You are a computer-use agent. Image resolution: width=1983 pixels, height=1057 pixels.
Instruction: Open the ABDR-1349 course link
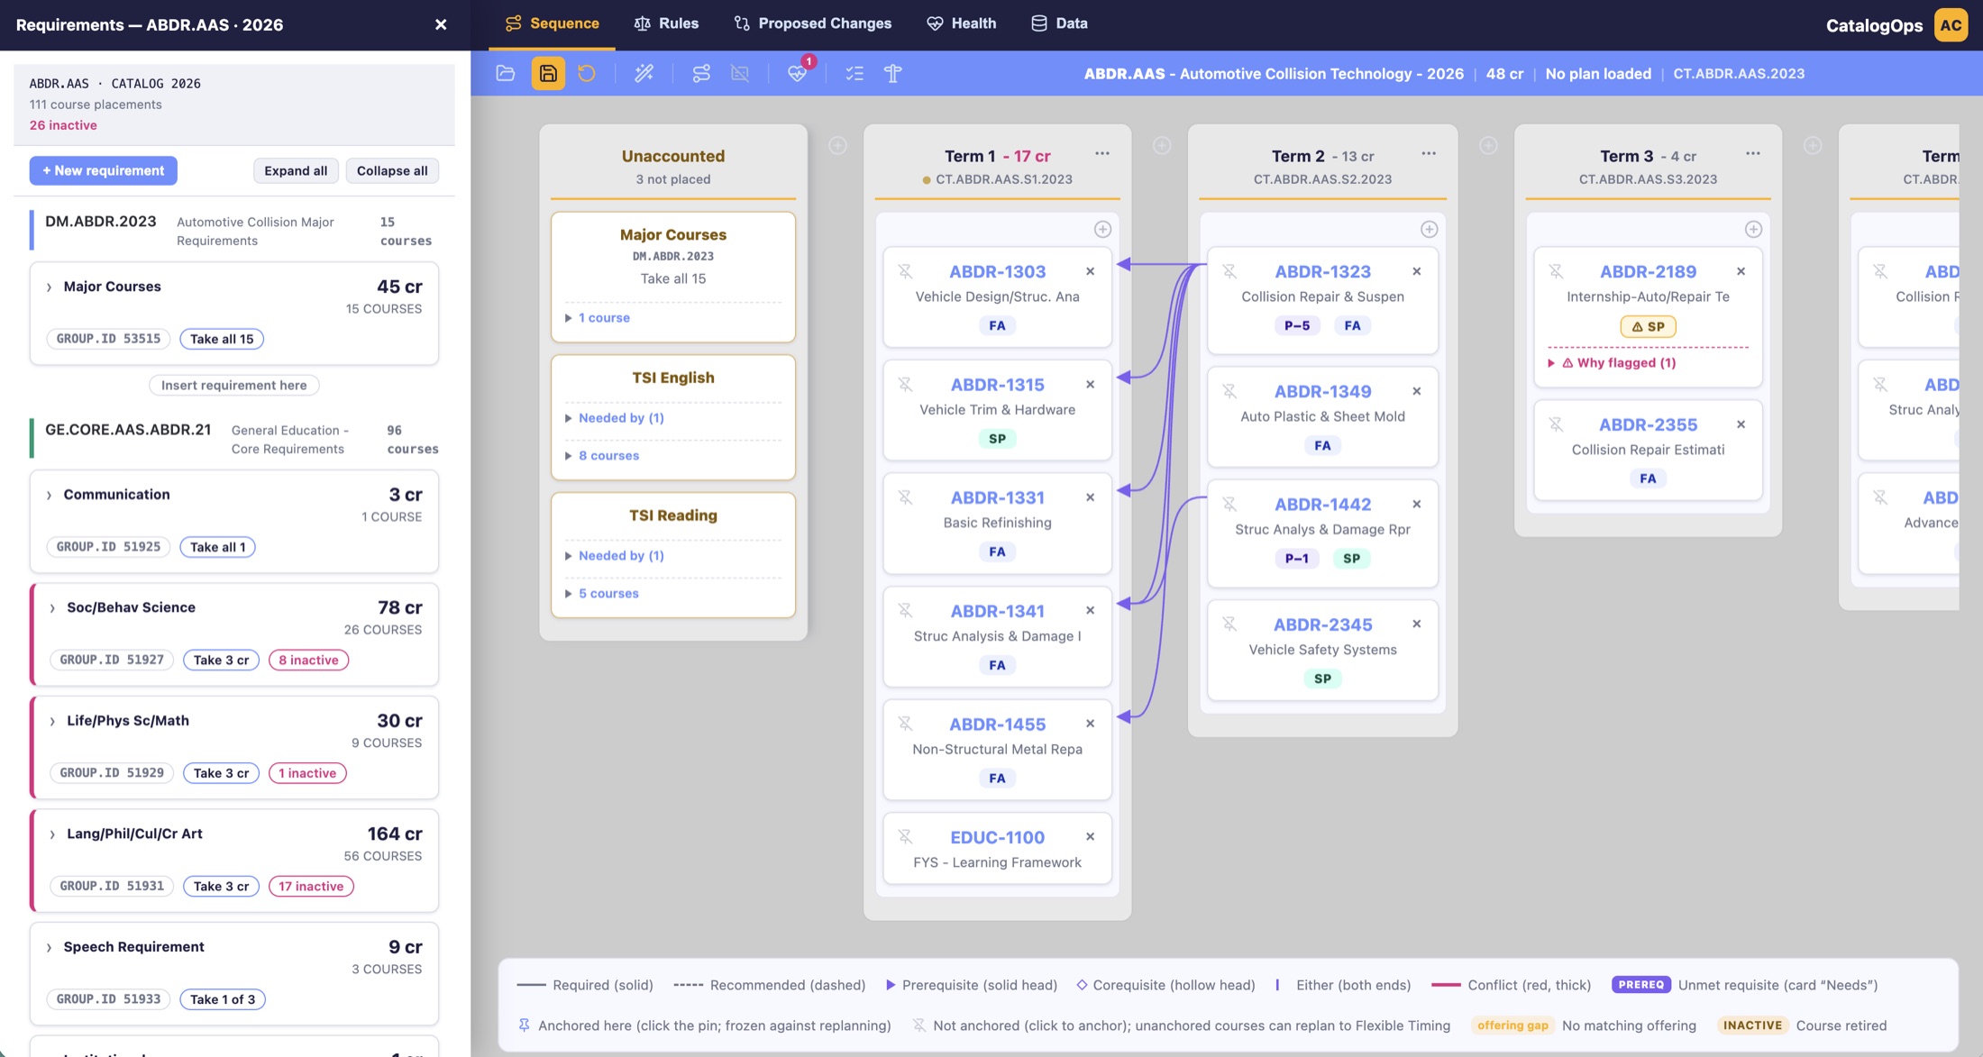[1322, 391]
